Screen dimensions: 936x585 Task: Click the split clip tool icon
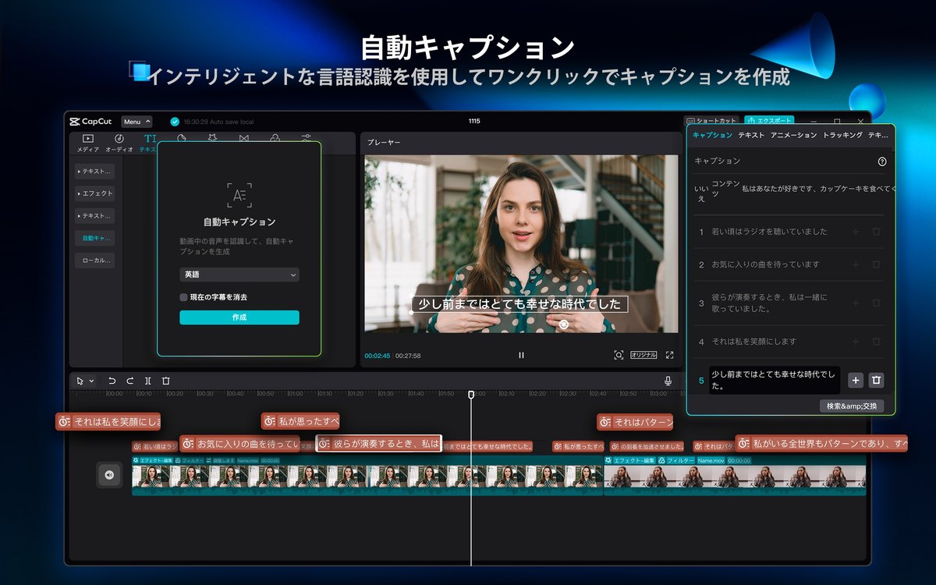point(147,381)
